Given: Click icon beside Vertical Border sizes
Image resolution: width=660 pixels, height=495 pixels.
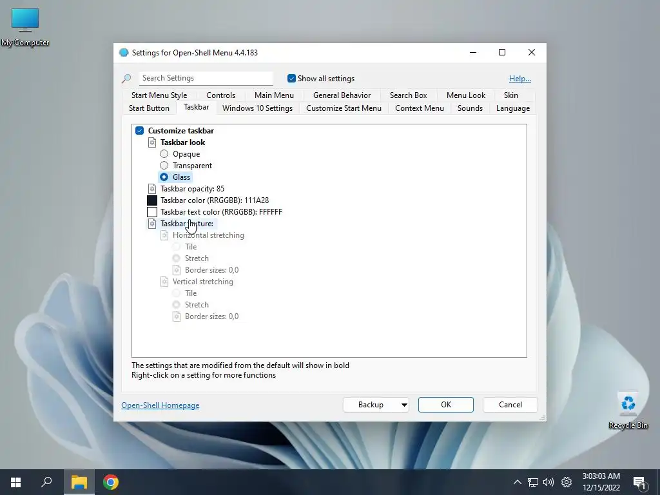Looking at the screenshot, I should pyautogui.click(x=177, y=316).
